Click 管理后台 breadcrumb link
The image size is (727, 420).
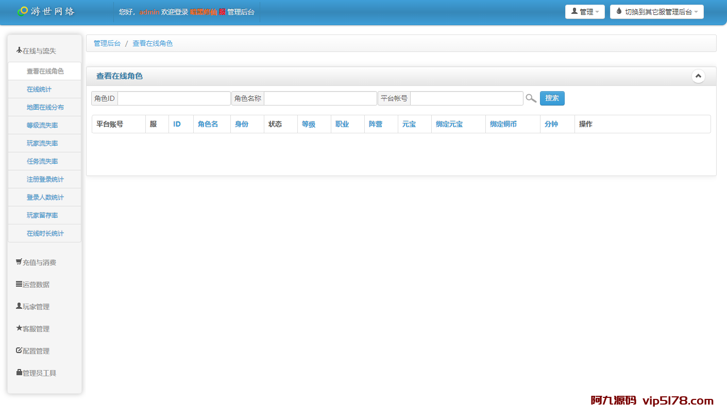pyautogui.click(x=107, y=44)
